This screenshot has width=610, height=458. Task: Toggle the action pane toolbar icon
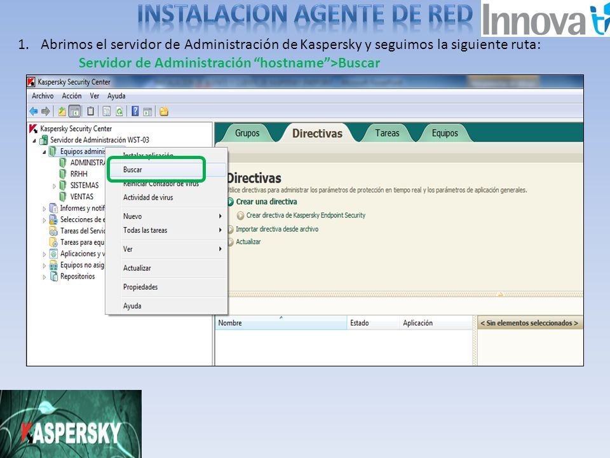click(147, 111)
